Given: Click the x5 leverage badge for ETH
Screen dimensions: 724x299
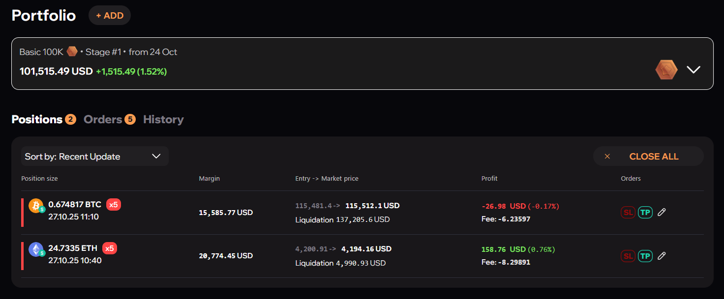Looking at the screenshot, I should click(x=110, y=248).
